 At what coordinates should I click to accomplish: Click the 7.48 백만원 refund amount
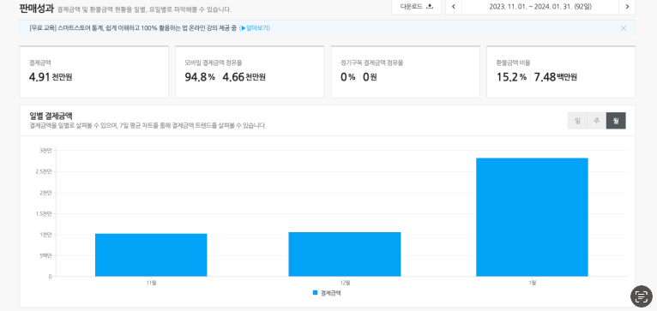click(556, 77)
